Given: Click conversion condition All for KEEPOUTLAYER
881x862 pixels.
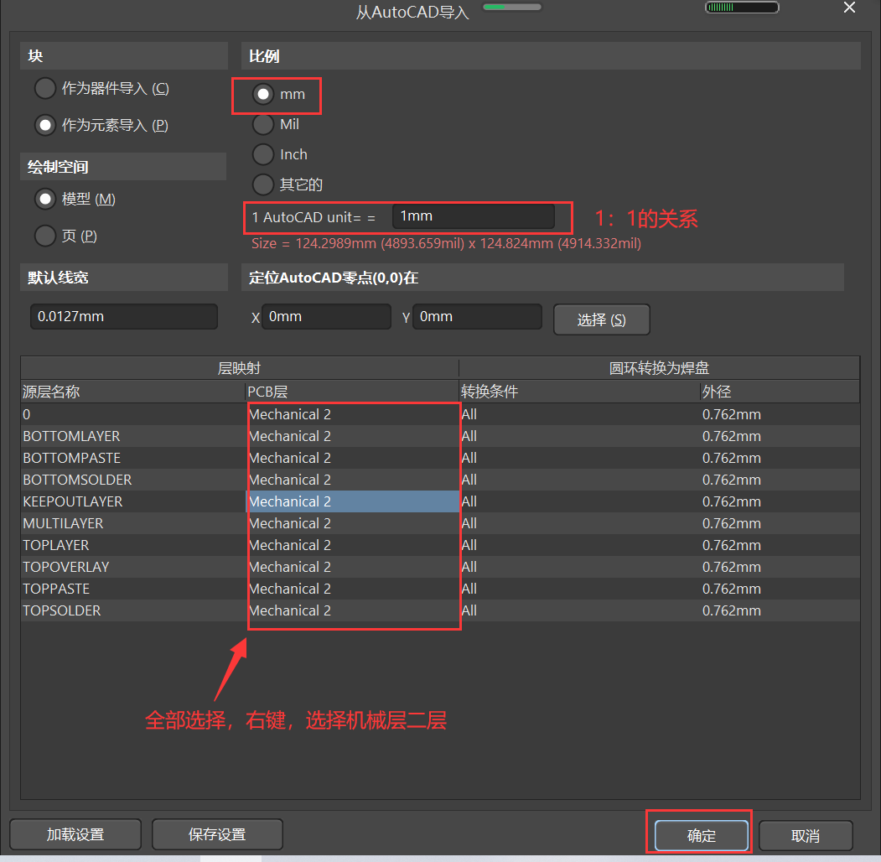Looking at the screenshot, I should coord(579,501).
